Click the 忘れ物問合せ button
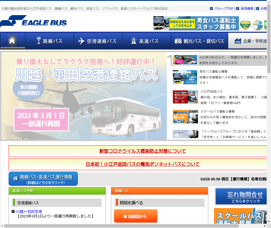Viewport: 271px width, 228px height. pos(241,197)
